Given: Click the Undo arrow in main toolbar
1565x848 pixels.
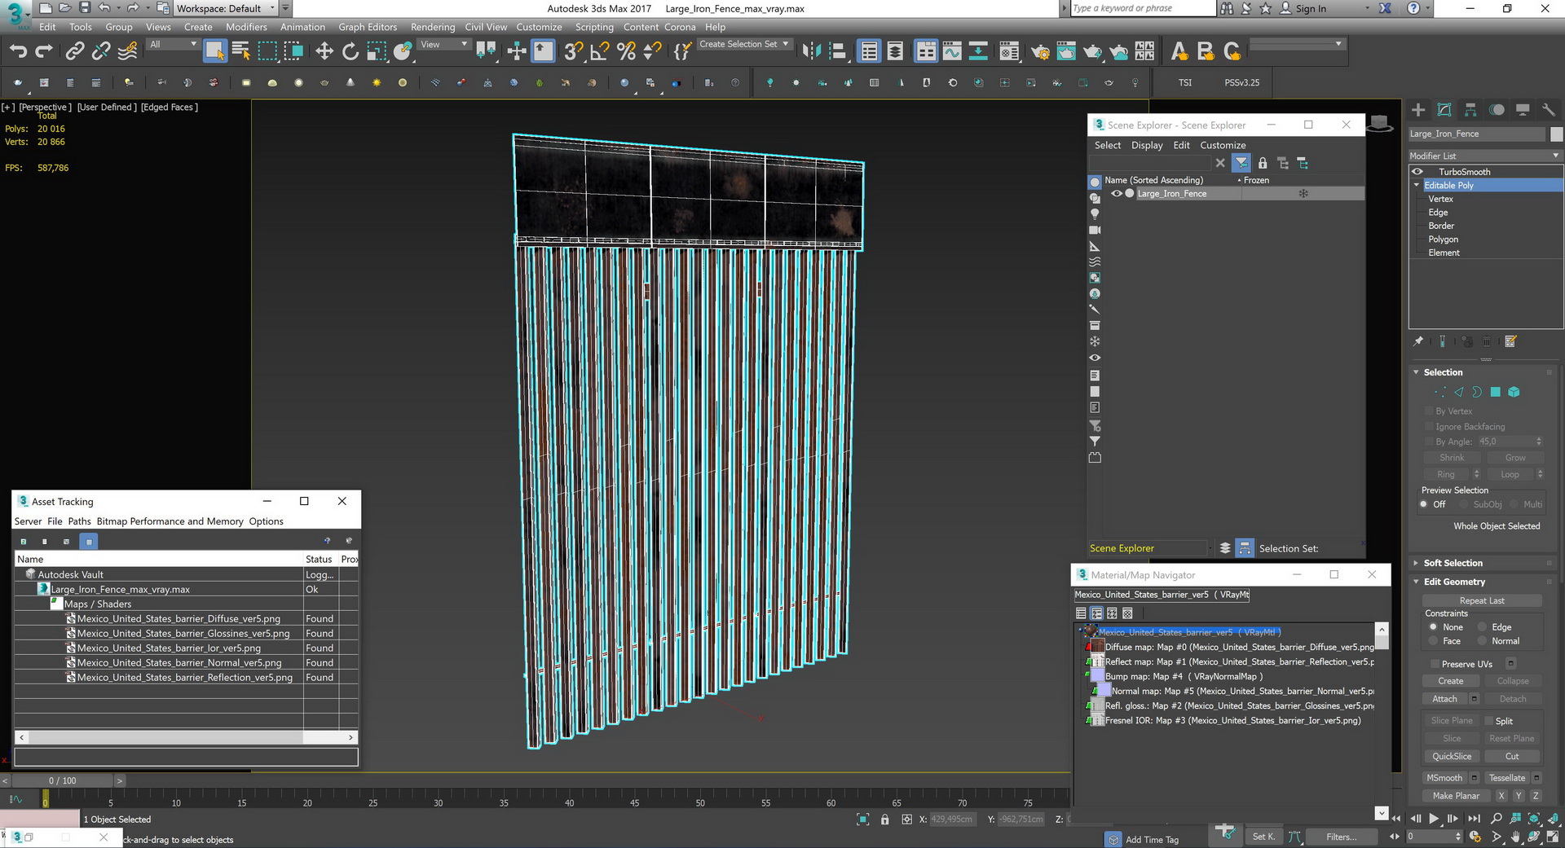Looking at the screenshot, I should coord(18,51).
